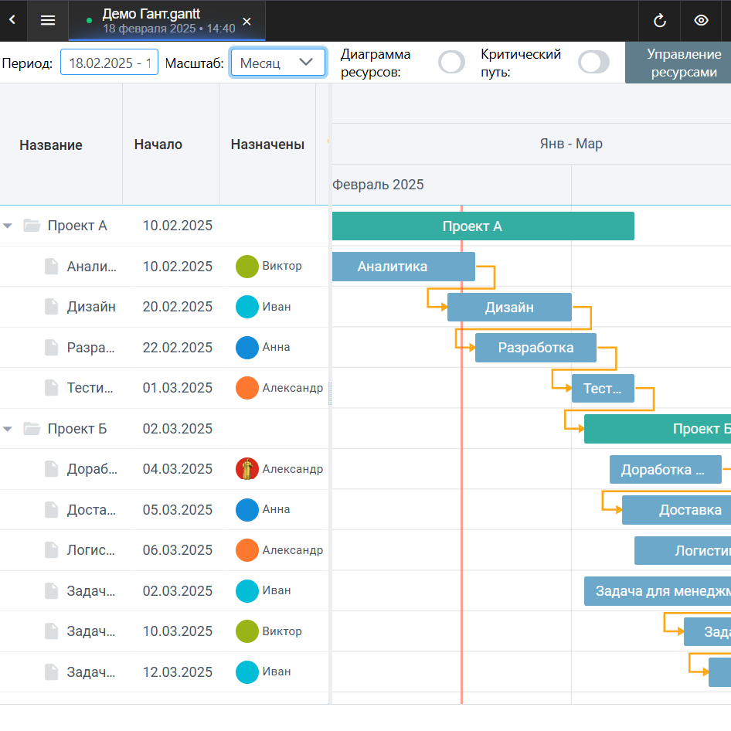Click the Проект А folder icon
This screenshot has height=731, width=731.
[32, 226]
